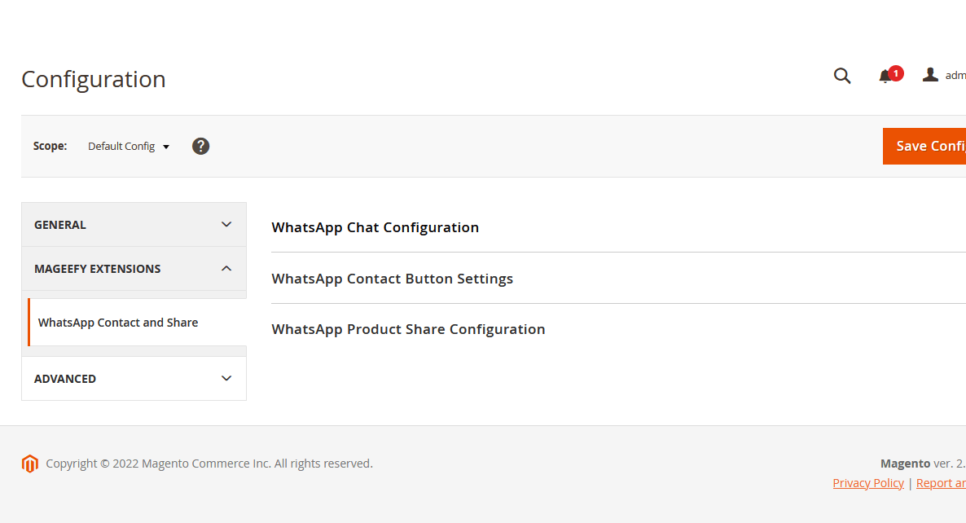Click the admin account name text

tap(955, 75)
